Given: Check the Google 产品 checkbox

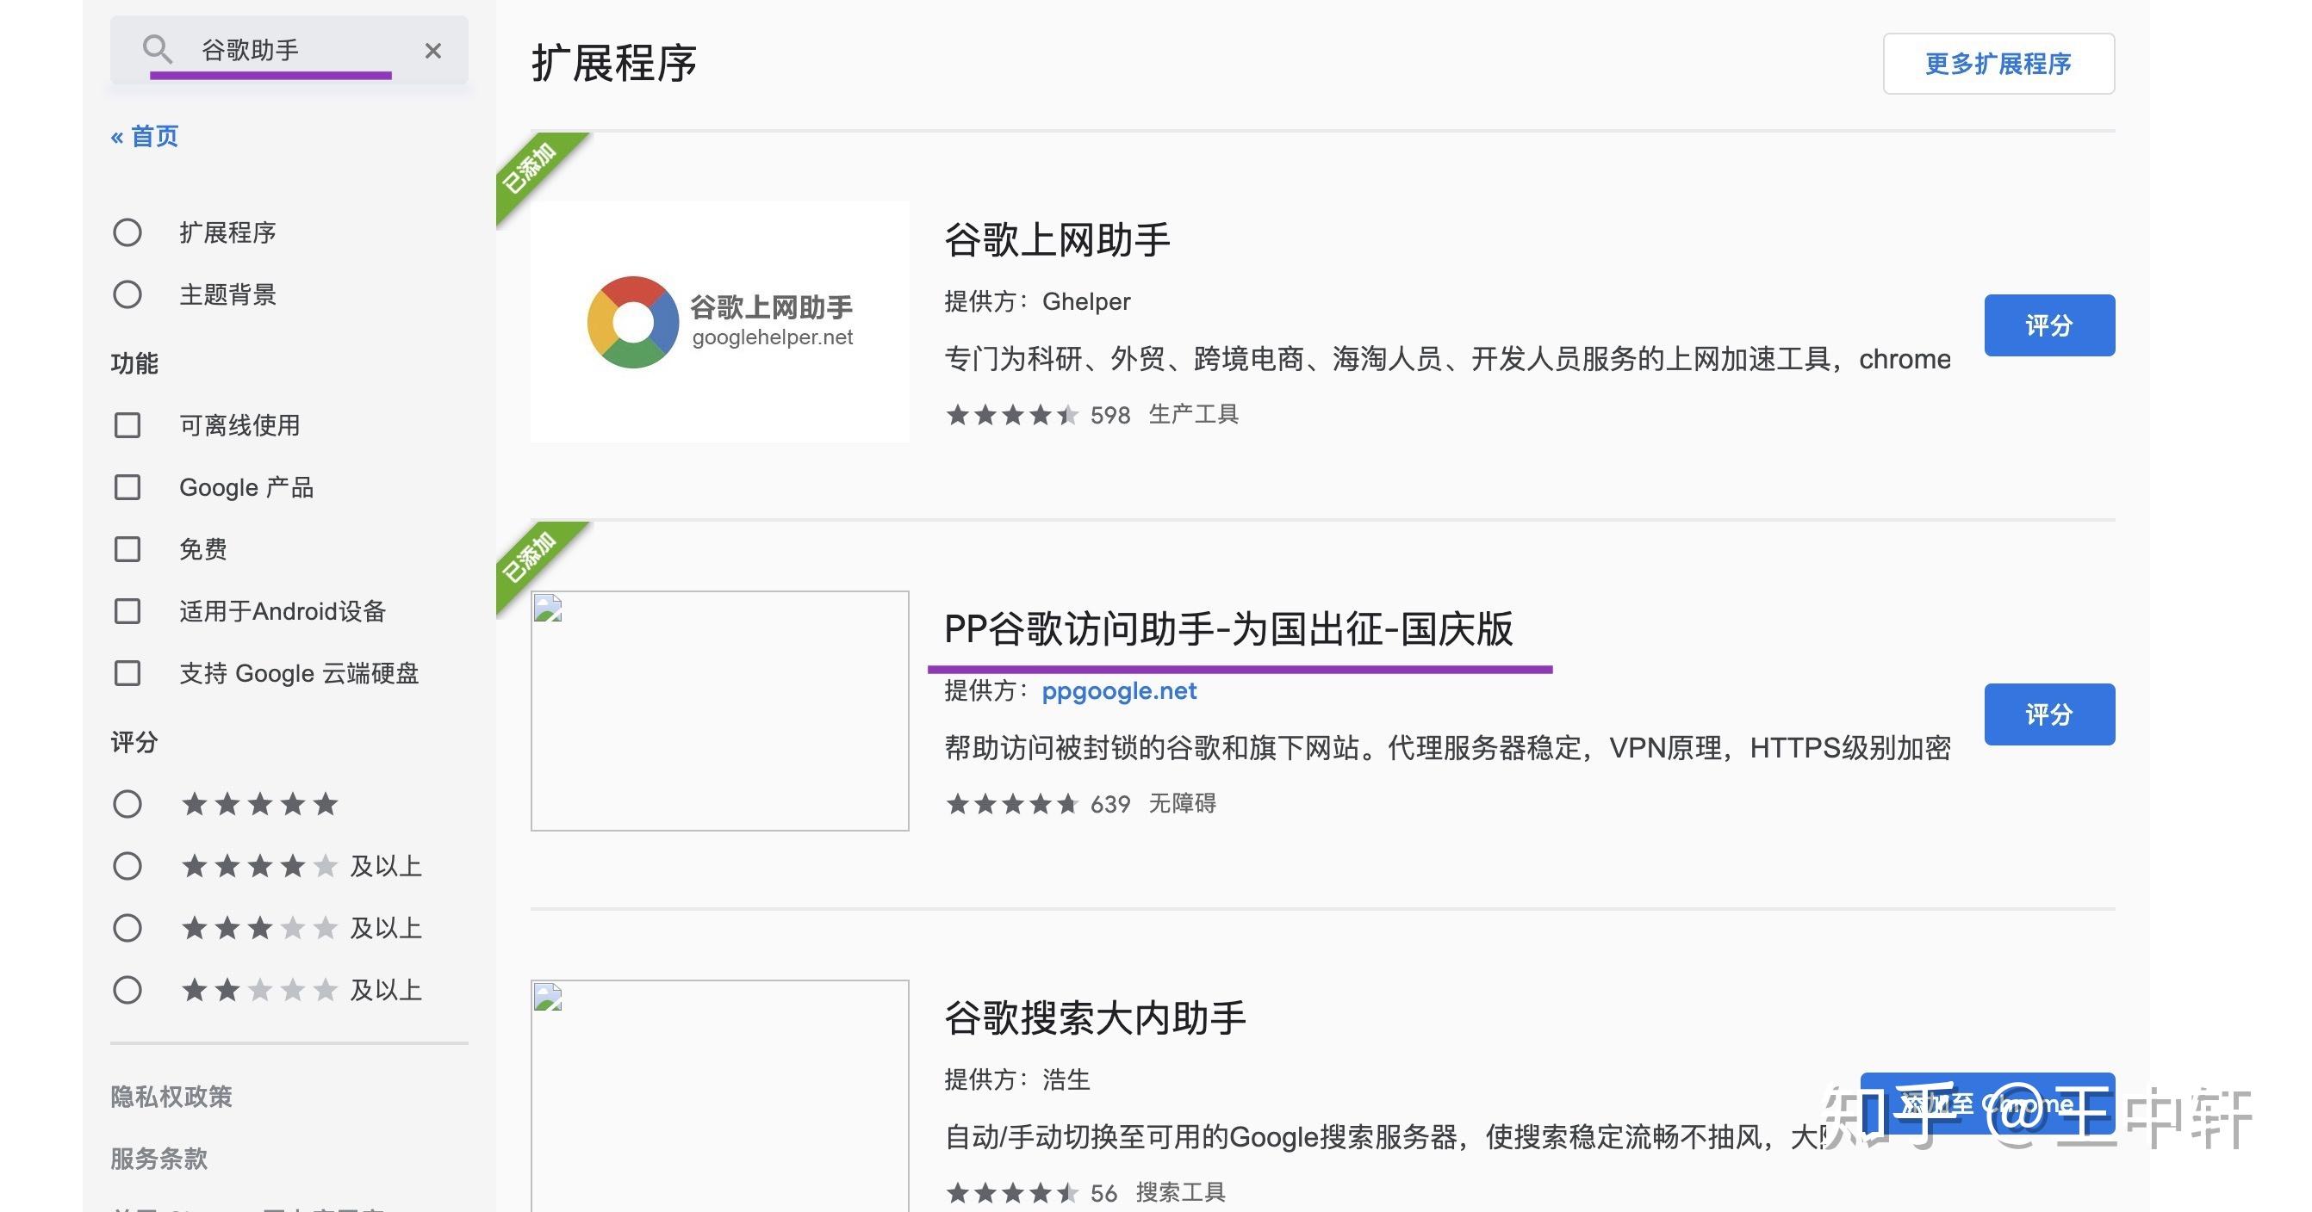Looking at the screenshot, I should [127, 487].
